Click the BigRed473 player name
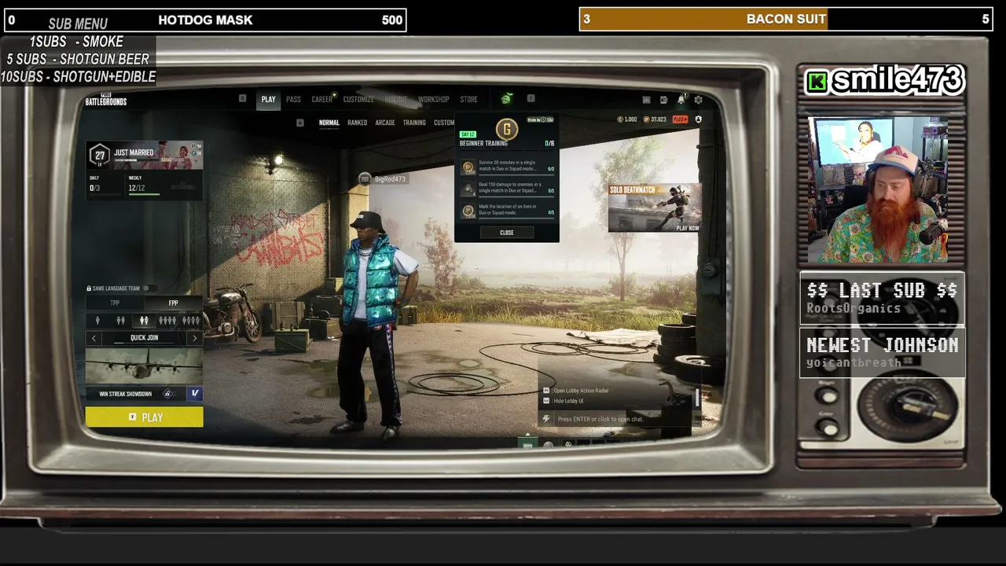Viewport: 1006px width, 566px height. coord(391,179)
